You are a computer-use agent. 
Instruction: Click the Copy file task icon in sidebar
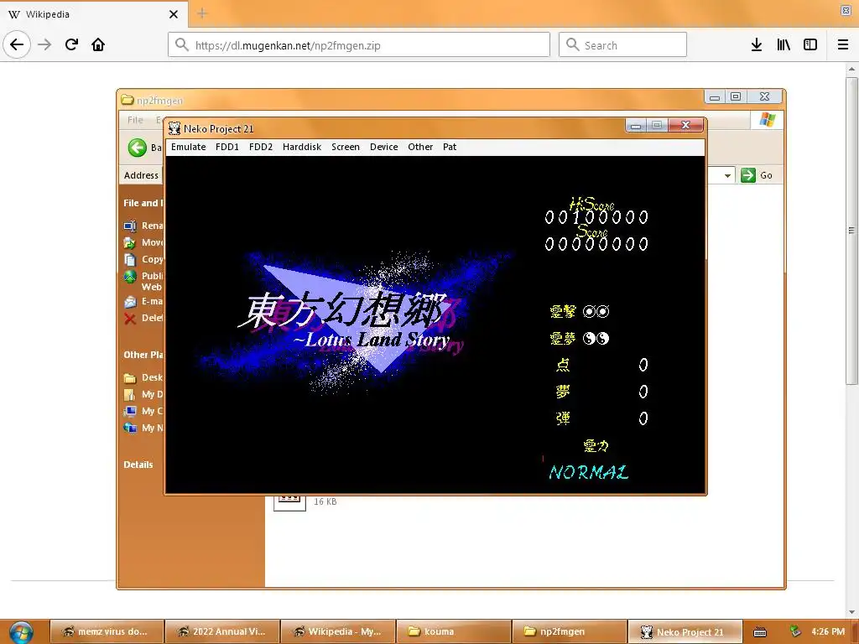point(130,260)
